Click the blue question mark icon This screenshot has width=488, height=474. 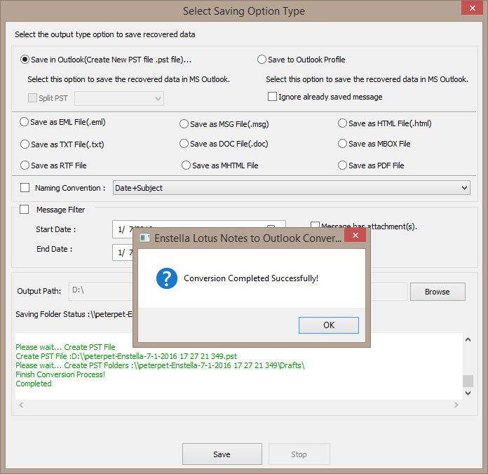166,278
